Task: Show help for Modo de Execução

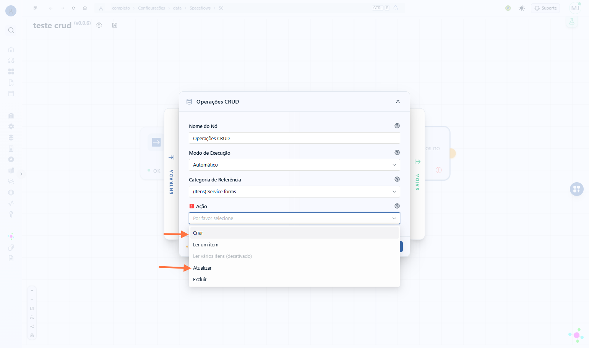Action: 397,152
